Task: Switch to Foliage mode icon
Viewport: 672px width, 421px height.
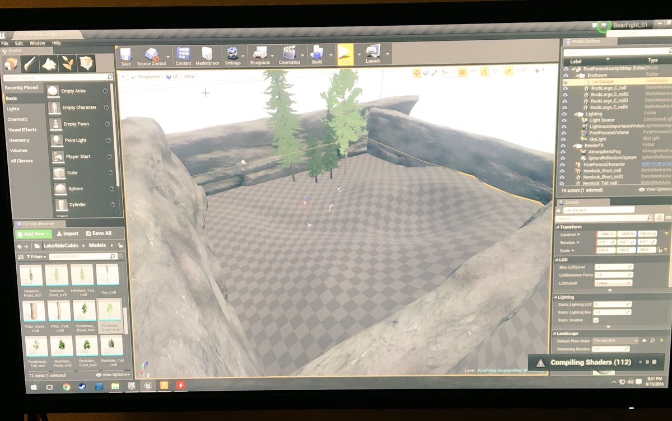Action: point(68,63)
